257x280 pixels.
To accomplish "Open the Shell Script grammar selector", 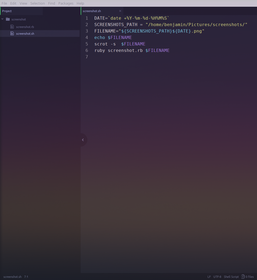I will [x=231, y=277].
